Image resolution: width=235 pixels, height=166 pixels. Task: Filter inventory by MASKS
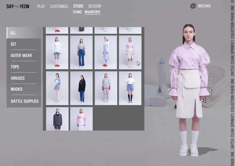pyautogui.click(x=24, y=89)
